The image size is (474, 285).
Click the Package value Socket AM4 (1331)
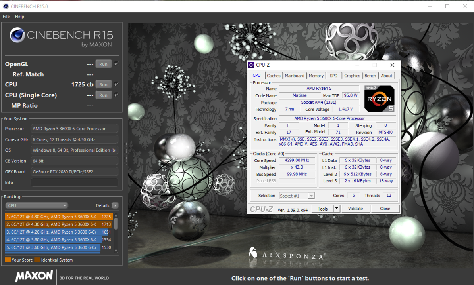[x=319, y=102]
